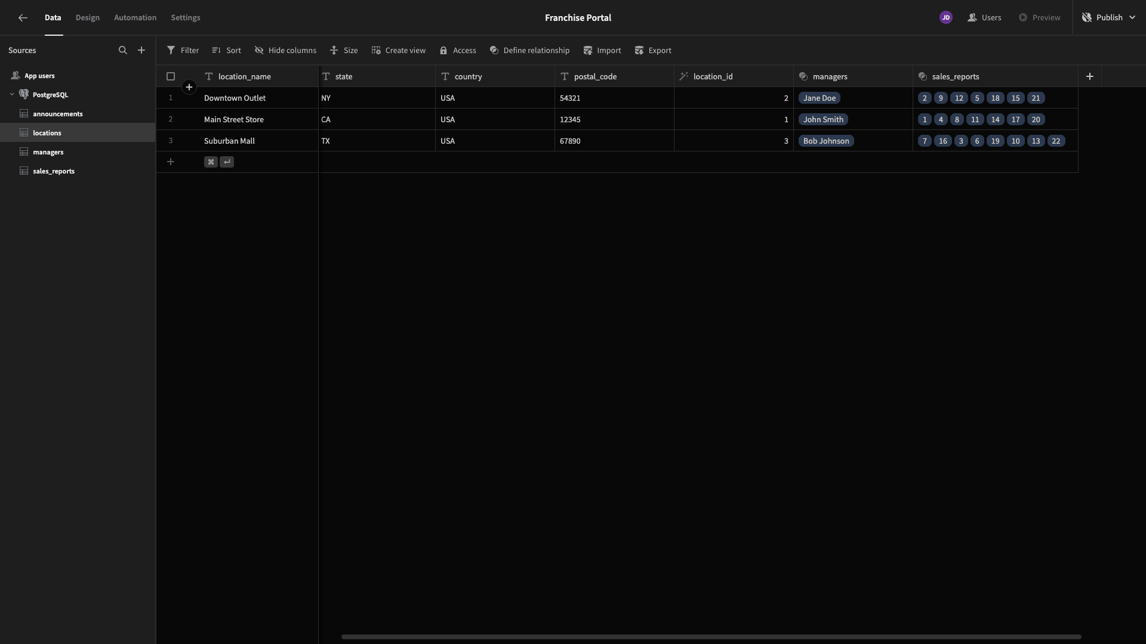Screen dimensions: 1146x644
Task: Select the announcements table
Action: pyautogui.click(x=78, y=114)
